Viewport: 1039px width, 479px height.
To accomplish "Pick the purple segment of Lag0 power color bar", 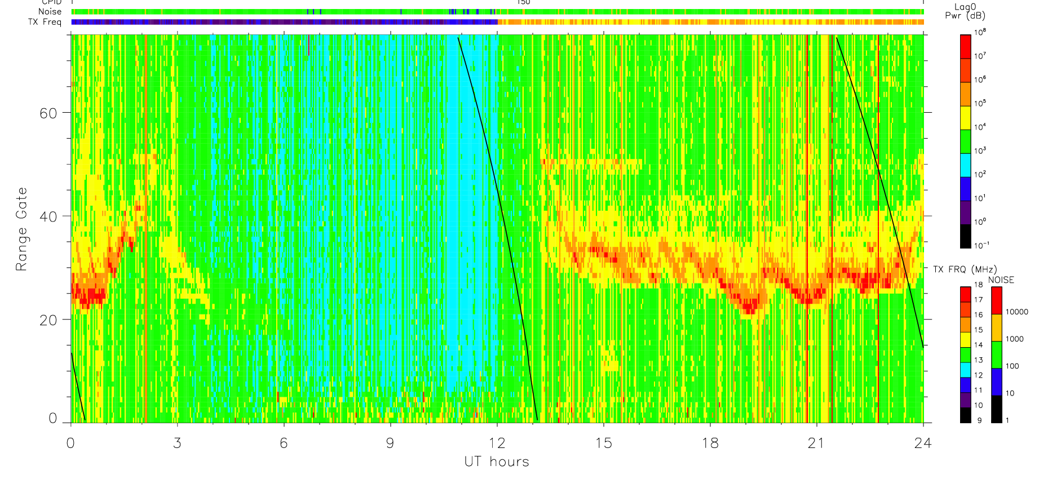I will (x=965, y=212).
